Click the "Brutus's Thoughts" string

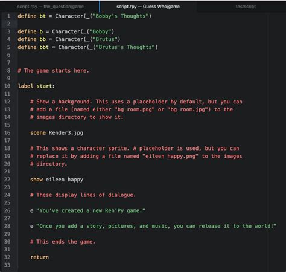tap(125, 47)
